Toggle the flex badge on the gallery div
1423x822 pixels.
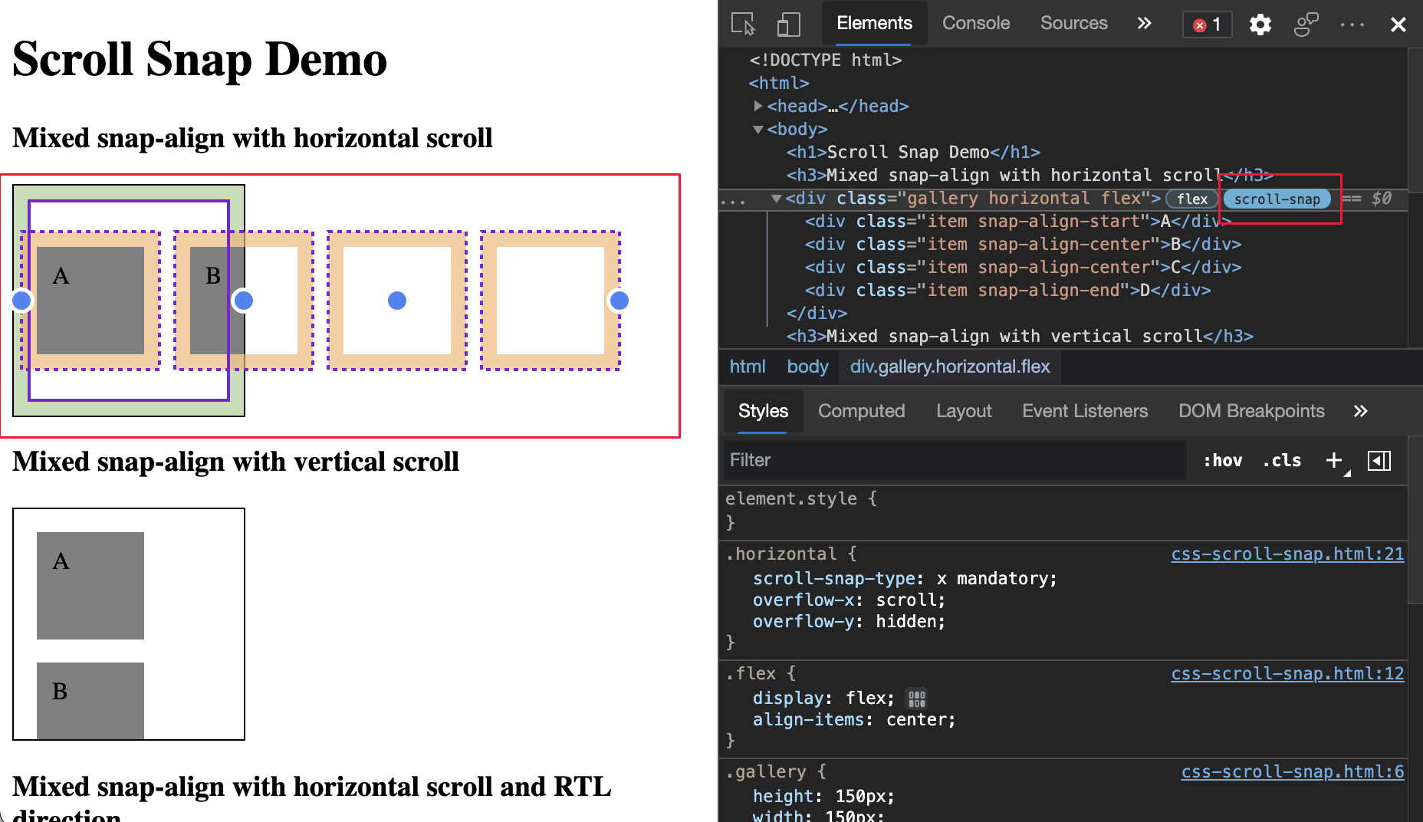click(x=1191, y=199)
